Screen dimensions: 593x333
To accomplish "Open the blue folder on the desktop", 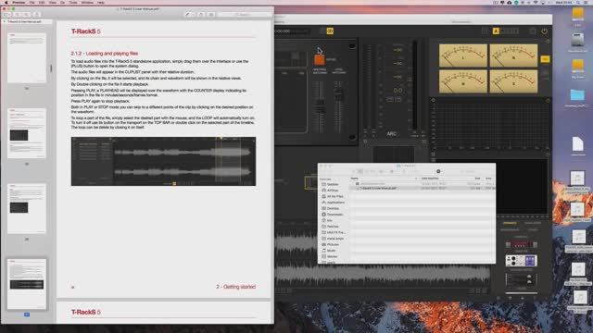I will point(577,94).
